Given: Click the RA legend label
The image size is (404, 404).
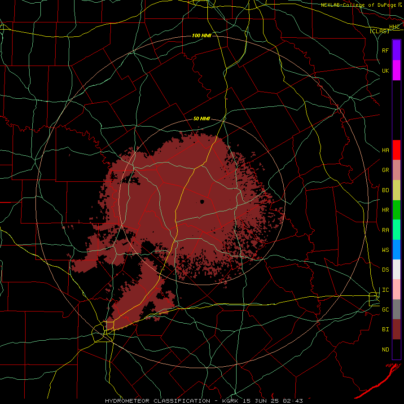Looking at the screenshot, I should 386,230.
